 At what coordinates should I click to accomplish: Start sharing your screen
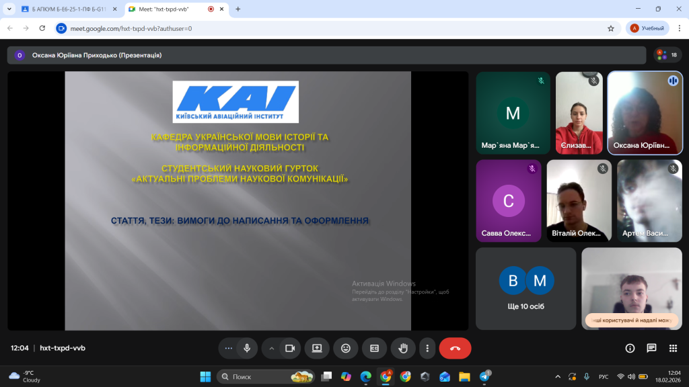pos(317,348)
